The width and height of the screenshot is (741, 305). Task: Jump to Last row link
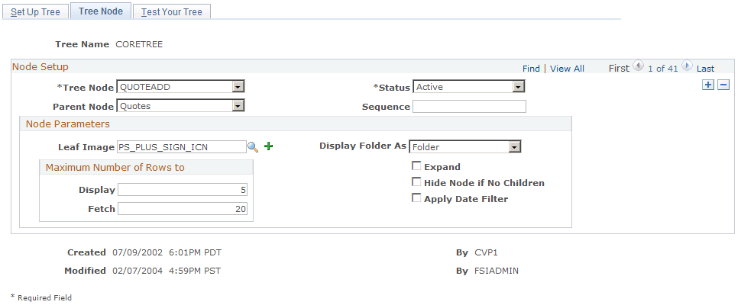[706, 69]
